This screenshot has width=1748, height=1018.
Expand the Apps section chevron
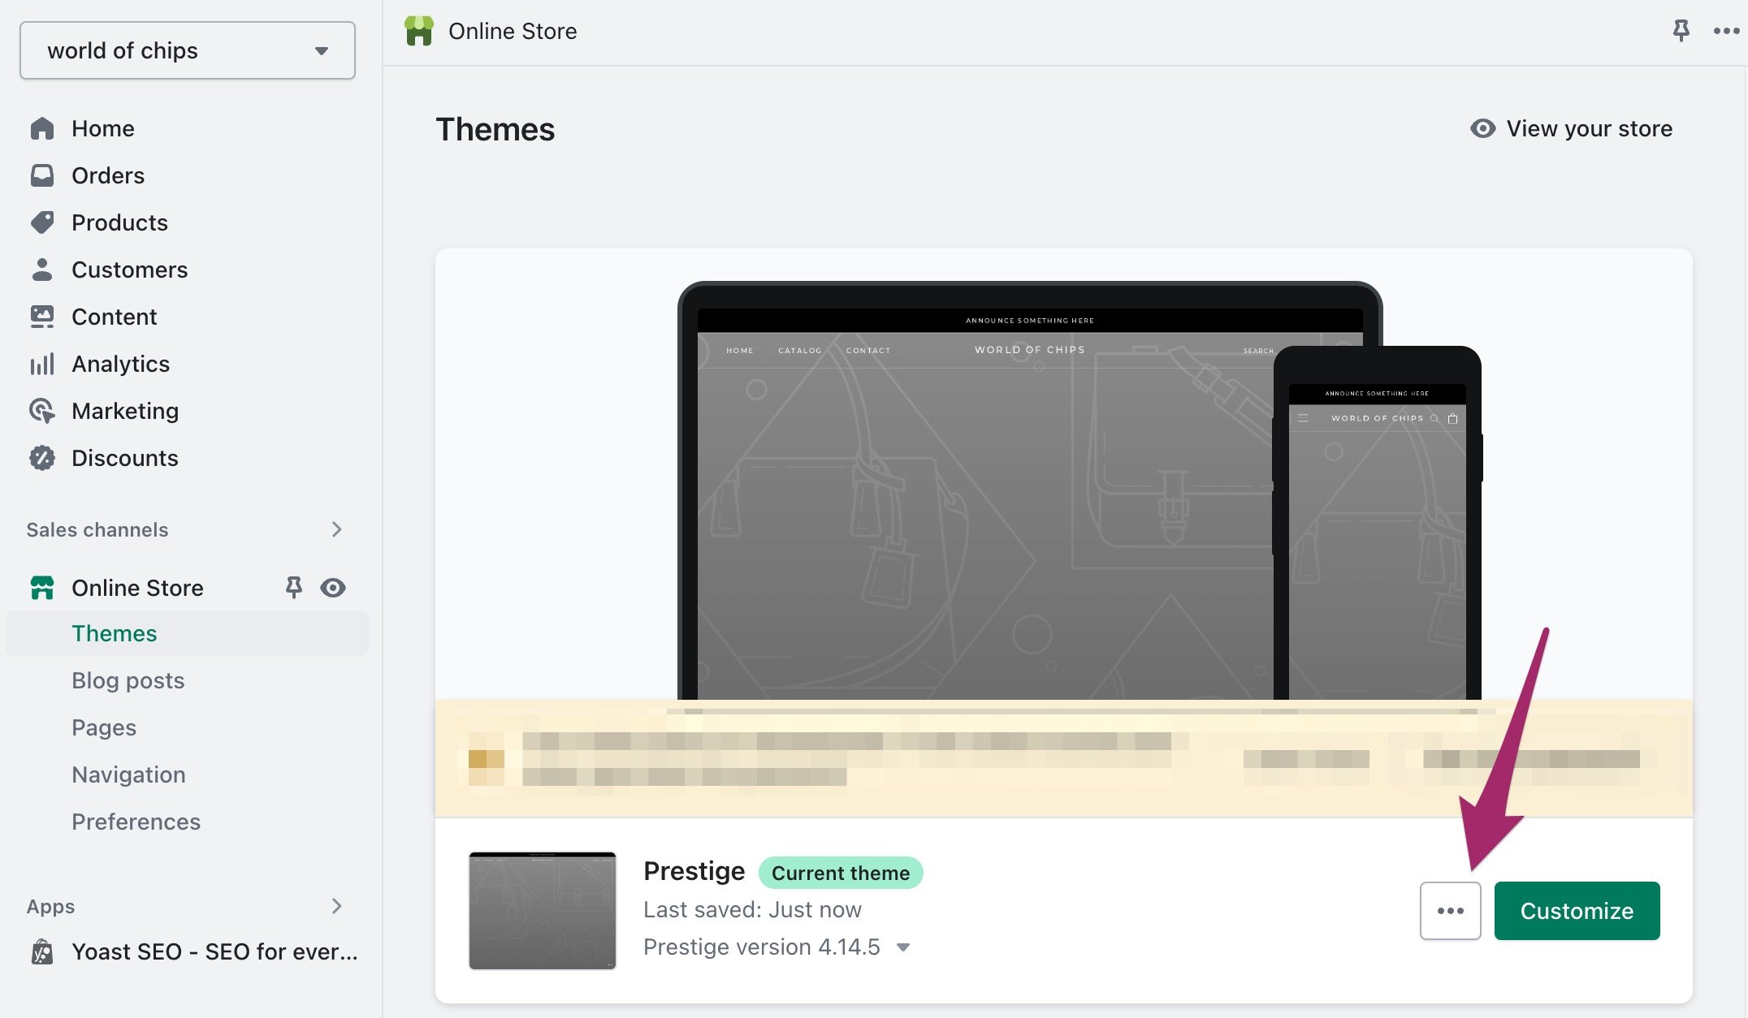click(x=337, y=906)
